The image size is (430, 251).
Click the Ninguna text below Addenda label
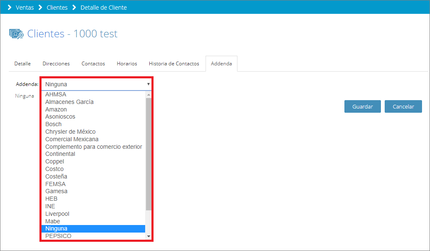pos(25,96)
